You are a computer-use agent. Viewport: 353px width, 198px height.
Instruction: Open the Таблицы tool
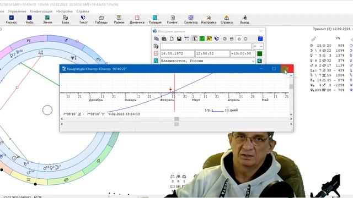point(101,20)
